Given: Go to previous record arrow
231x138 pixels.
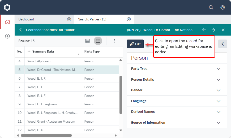Looking at the screenshot, I should pyautogui.click(x=204, y=30).
